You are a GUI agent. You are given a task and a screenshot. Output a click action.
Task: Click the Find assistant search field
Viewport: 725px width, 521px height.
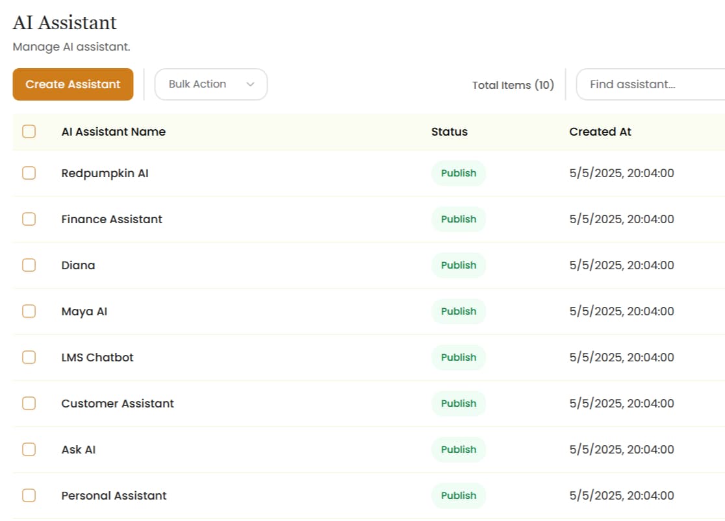coord(650,84)
